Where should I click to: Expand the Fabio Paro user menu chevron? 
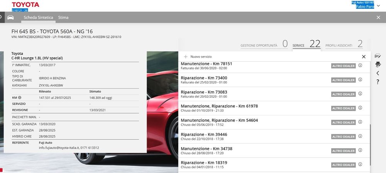click(378, 6)
